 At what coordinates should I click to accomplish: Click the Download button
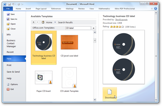coord(110,94)
